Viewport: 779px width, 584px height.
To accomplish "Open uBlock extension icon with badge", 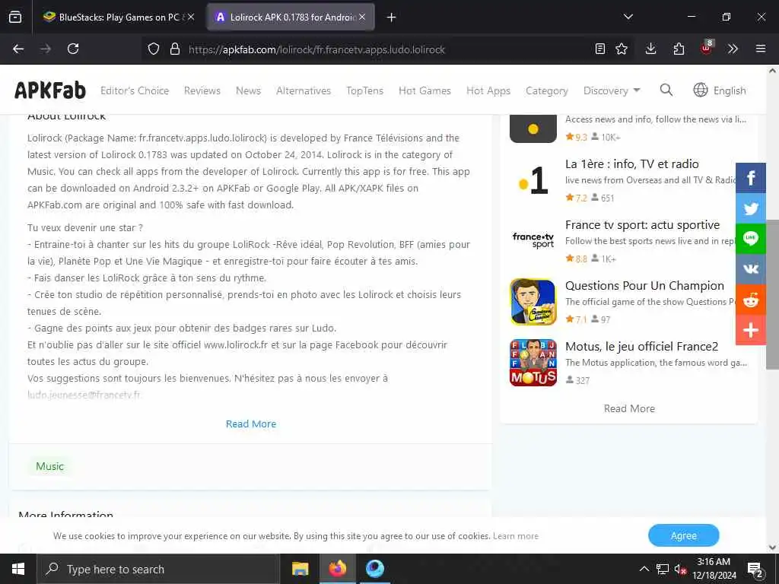I will click(707, 48).
